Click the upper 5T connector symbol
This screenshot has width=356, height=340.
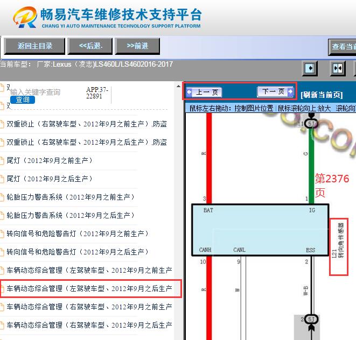[x=311, y=124]
